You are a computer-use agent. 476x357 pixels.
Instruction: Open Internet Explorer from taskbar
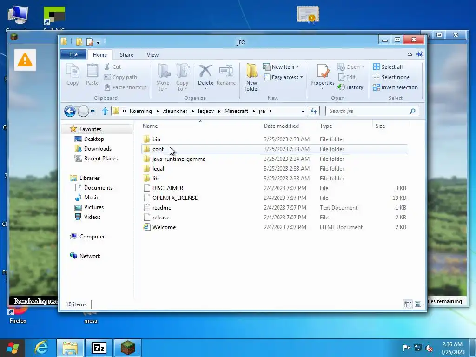(x=41, y=348)
